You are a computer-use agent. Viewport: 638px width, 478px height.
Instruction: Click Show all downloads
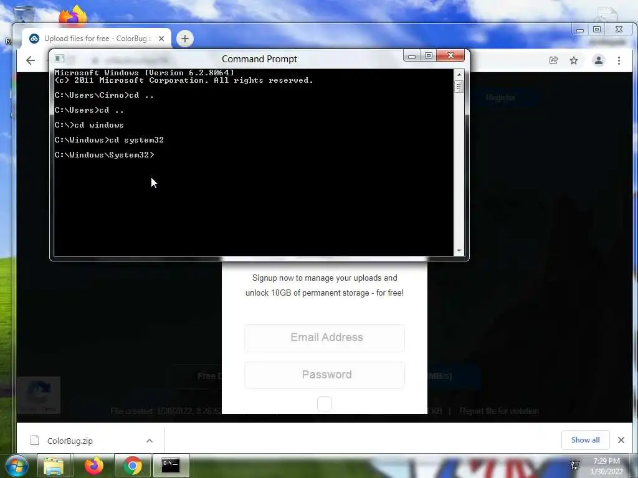tap(585, 440)
